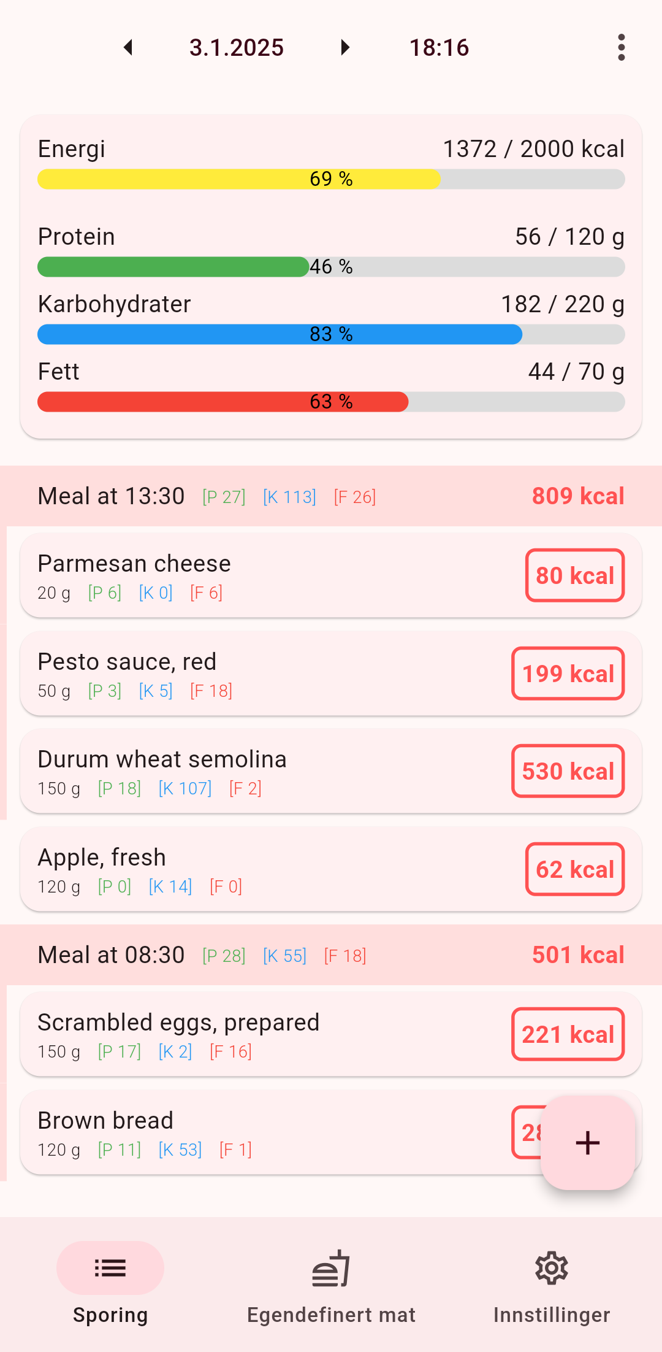This screenshot has width=662, height=1352.
Task: Tap the plus add-food button
Action: pos(587,1143)
